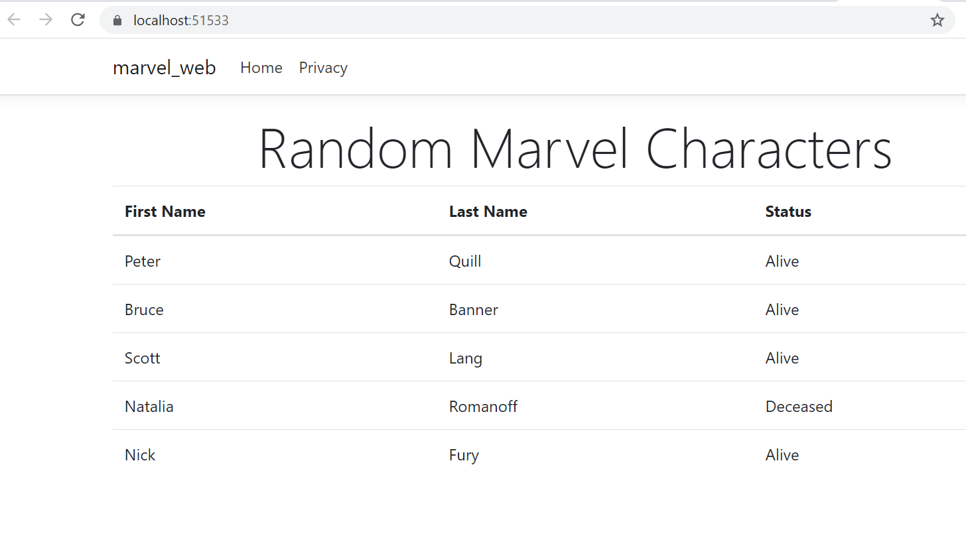Select Romanoff in the Last Name column
Viewport: 966px width, 536px height.
click(484, 406)
